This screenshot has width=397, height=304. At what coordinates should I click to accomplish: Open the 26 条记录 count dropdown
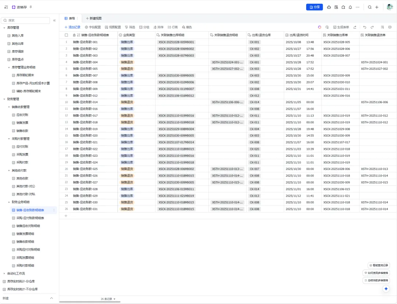(x=108, y=299)
